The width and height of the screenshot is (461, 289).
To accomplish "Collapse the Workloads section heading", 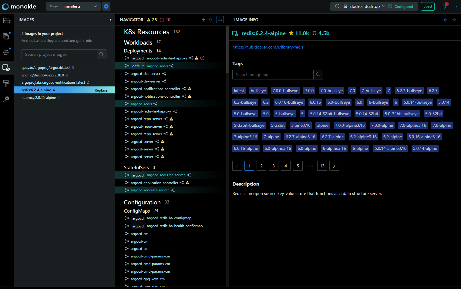I will pos(138,42).
